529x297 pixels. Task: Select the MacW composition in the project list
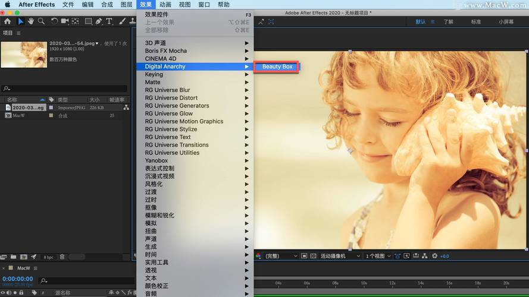(x=19, y=115)
